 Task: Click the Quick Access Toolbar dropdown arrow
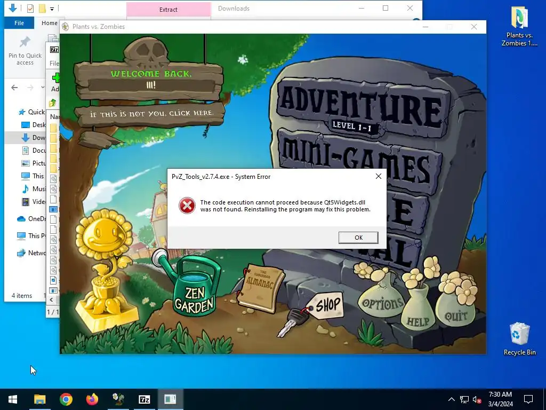coord(52,9)
